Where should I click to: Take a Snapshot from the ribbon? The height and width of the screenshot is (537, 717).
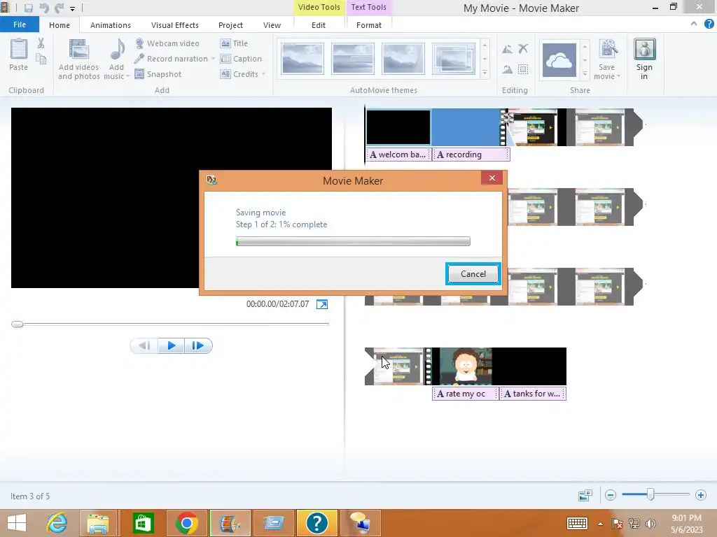click(158, 74)
